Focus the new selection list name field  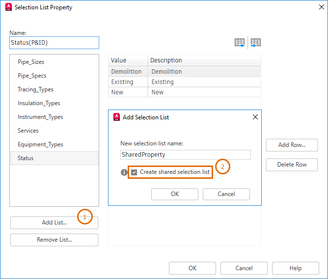[x=185, y=154]
